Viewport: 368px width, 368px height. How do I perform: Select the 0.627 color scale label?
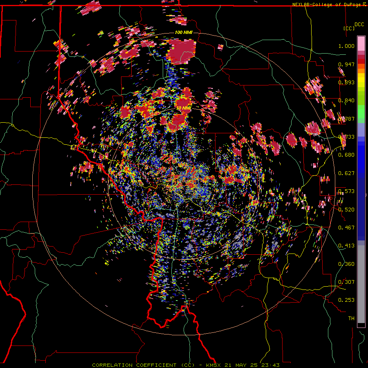point(346,173)
